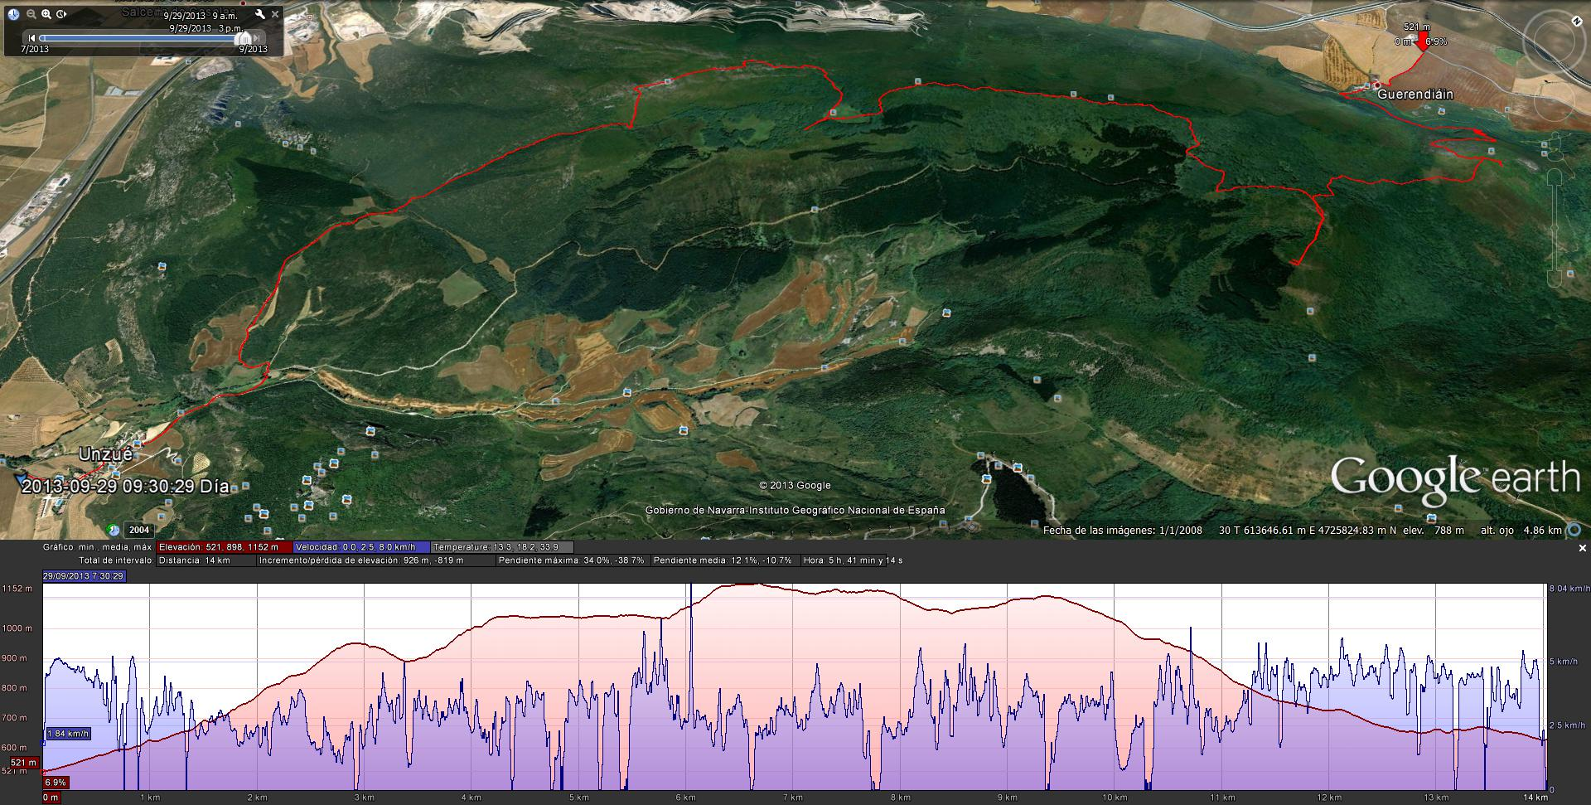Click Gobierno de Navarra attribution text
This screenshot has height=805, width=1591.
[795, 510]
